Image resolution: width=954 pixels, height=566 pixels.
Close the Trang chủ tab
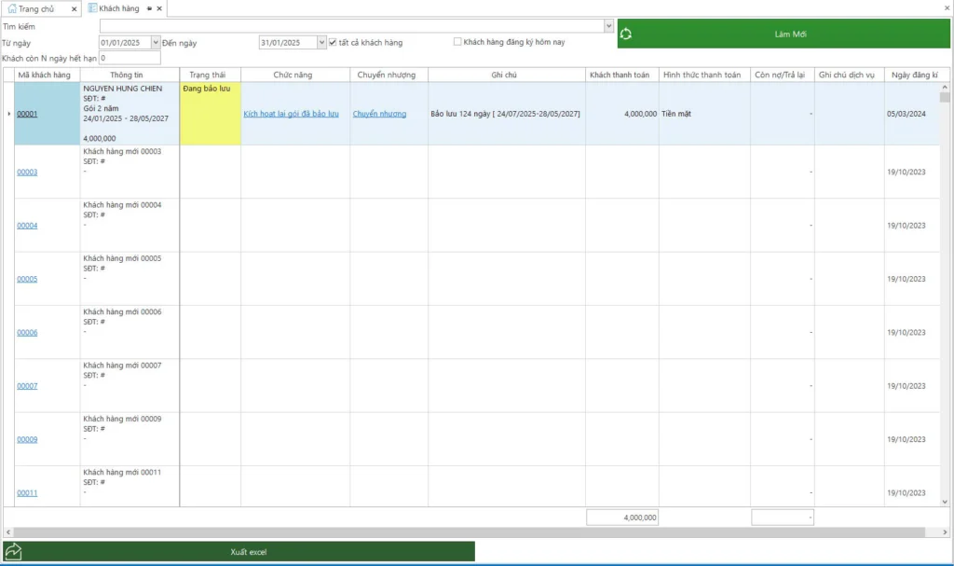click(x=75, y=9)
